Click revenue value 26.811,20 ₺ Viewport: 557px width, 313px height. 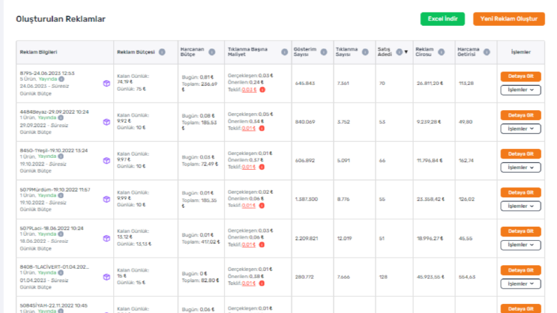429,84
